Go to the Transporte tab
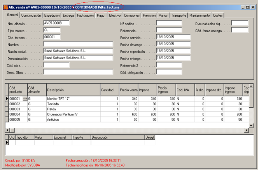Image resolution: width=259 pixels, height=170 pixels. click(178, 15)
